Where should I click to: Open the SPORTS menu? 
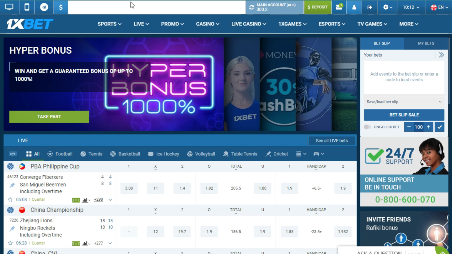tap(109, 24)
